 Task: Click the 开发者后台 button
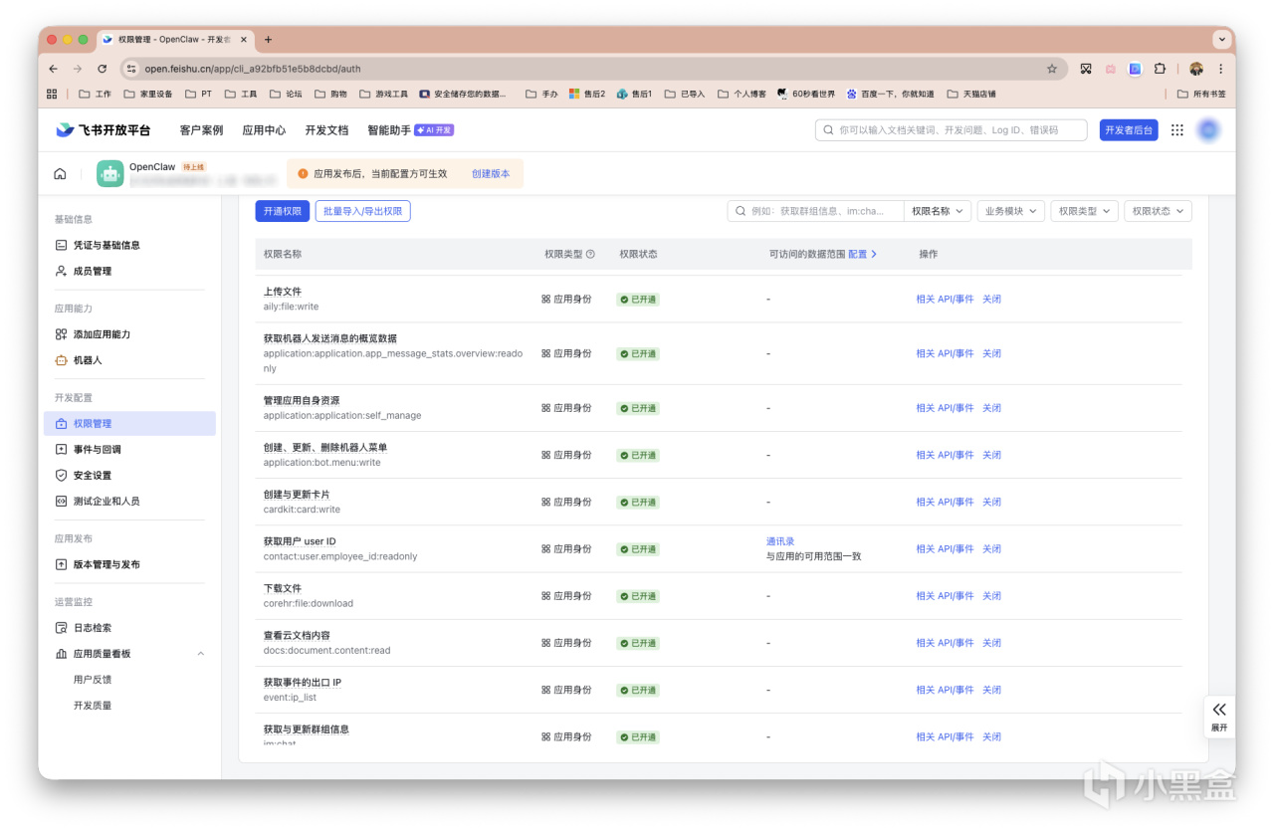coord(1129,130)
